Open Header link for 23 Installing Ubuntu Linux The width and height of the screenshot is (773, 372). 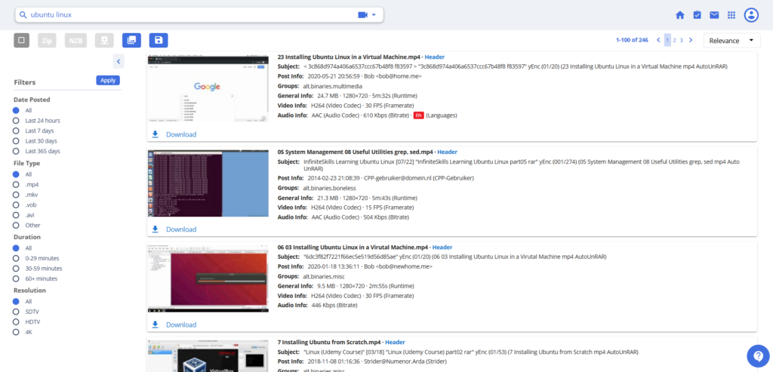(434, 57)
